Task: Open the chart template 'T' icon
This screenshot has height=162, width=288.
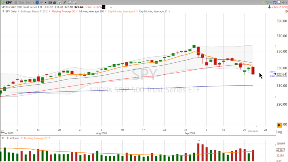Action: coord(50,3)
